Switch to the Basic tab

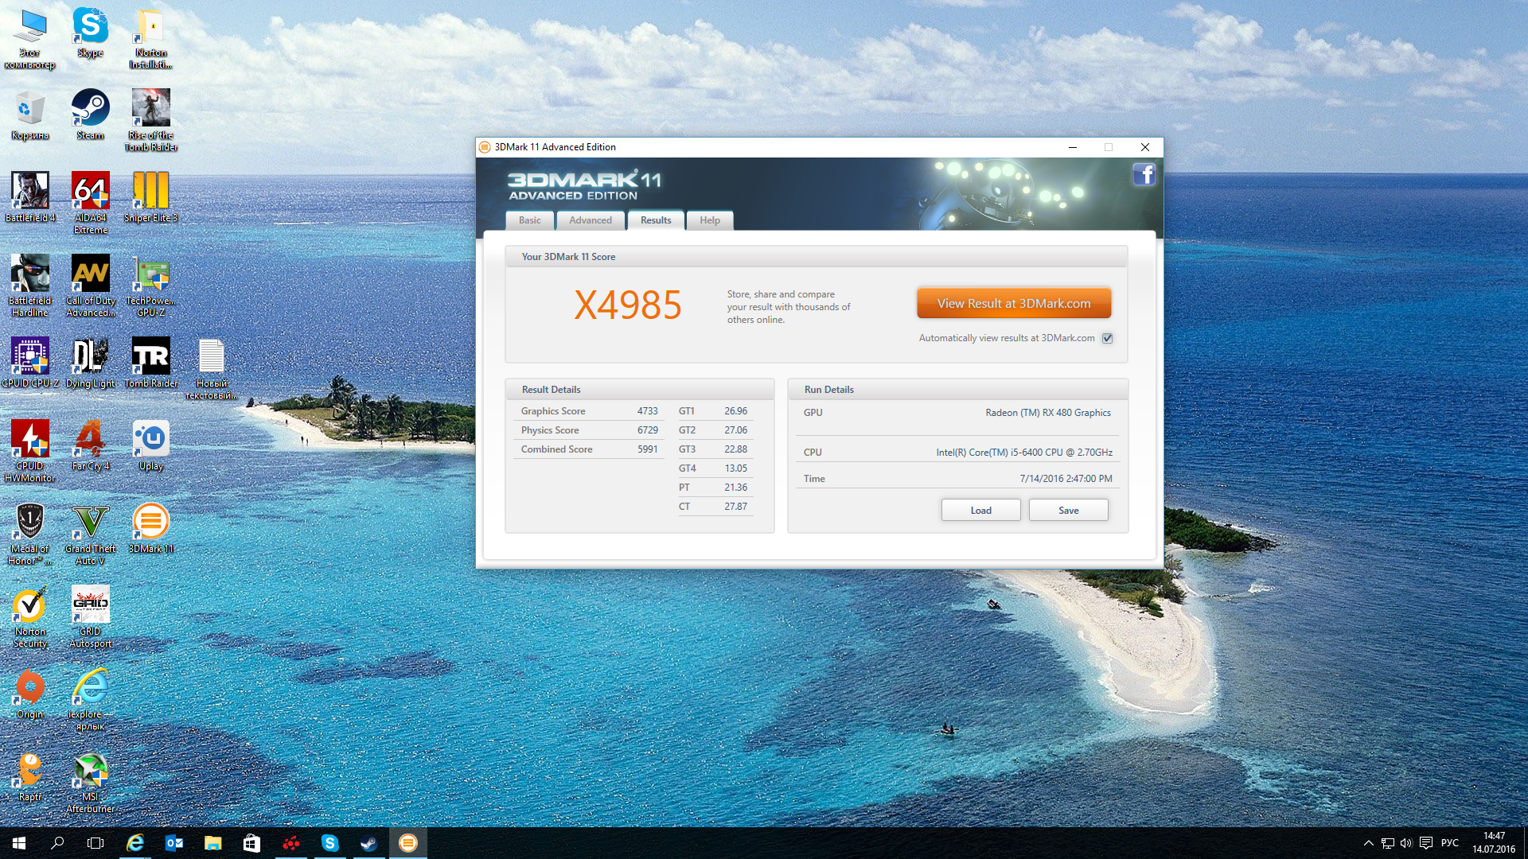click(529, 220)
